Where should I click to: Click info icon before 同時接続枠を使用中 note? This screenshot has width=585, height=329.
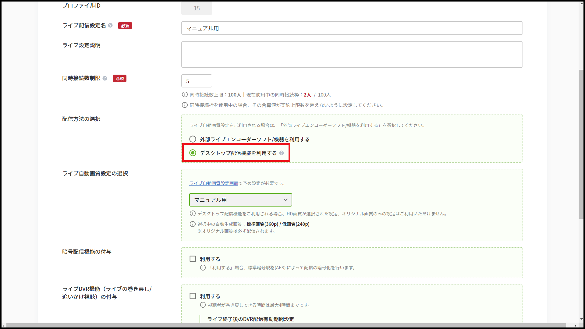click(185, 105)
